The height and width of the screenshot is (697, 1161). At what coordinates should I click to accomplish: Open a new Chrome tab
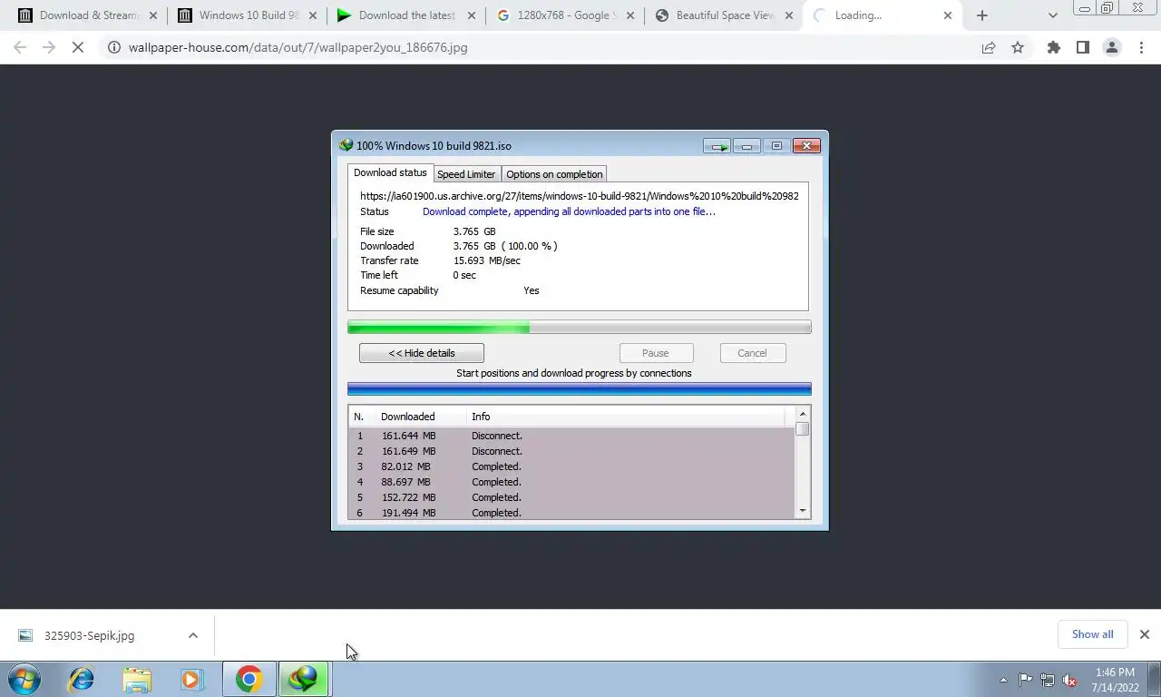tap(982, 15)
